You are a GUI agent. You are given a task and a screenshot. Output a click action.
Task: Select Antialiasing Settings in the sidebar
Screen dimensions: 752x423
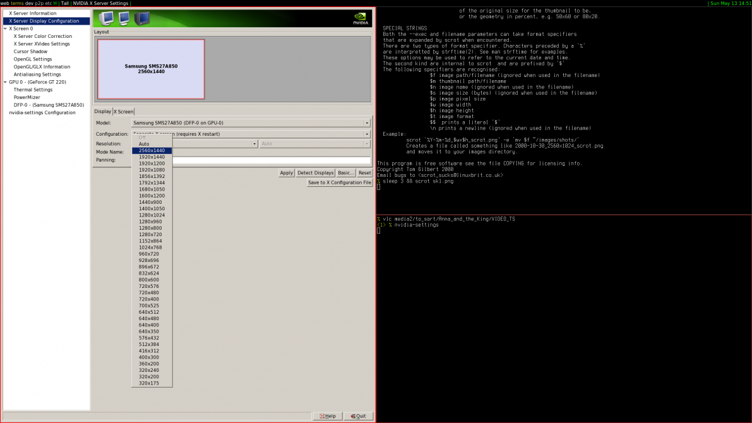(36, 74)
